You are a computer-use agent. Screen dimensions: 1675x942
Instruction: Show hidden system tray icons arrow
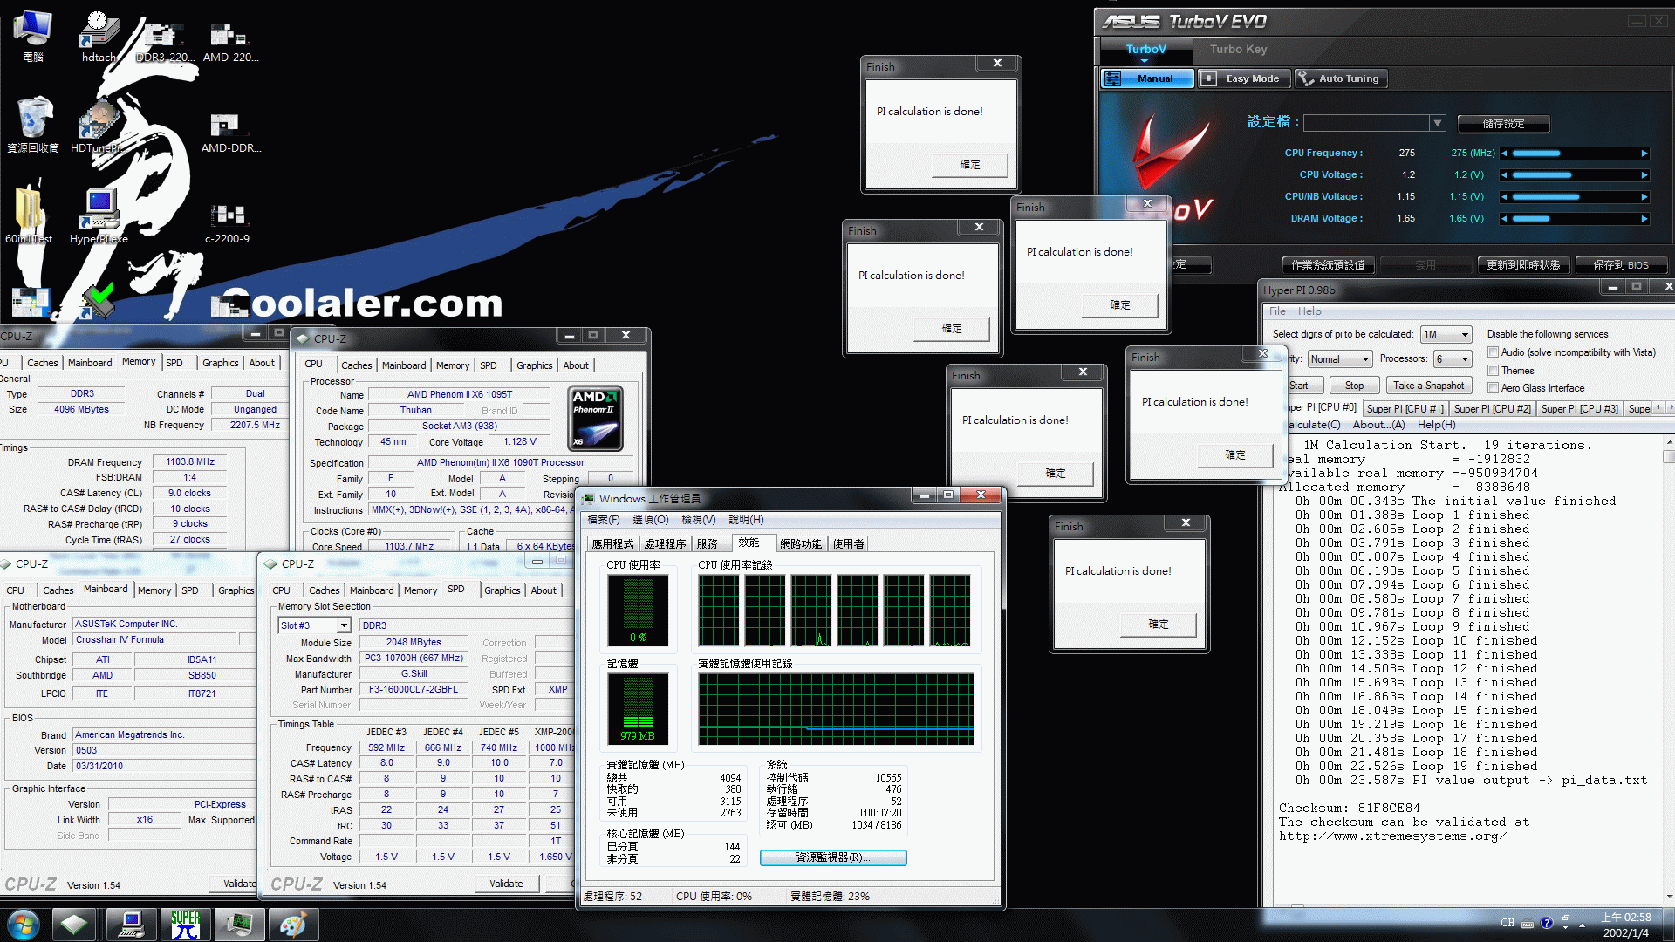[x=1582, y=925]
